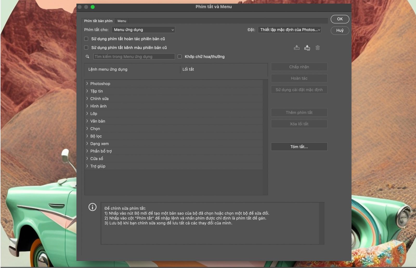Delete the current shortcut set
This screenshot has height=268, width=416.
[x=317, y=48]
